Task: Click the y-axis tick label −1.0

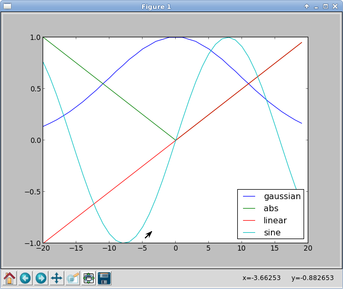Action: (x=33, y=243)
